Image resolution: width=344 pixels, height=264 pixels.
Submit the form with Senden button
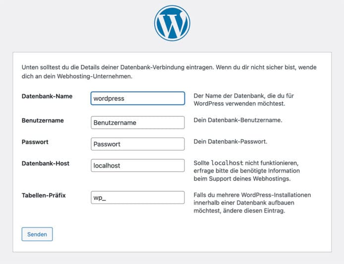pyautogui.click(x=37, y=234)
